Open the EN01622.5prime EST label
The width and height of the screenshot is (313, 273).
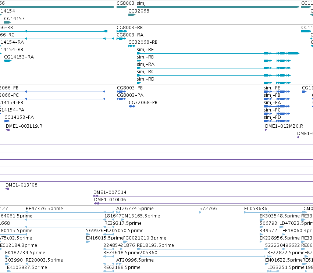pos(284,260)
